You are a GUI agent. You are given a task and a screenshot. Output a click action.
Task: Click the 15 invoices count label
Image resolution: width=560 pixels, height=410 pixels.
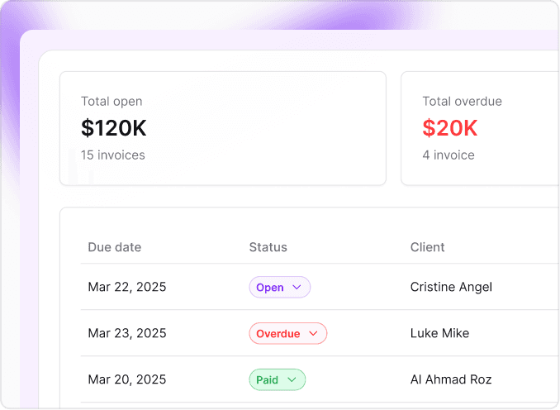point(112,155)
